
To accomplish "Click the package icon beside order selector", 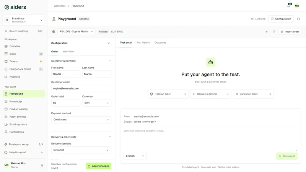I will [54, 32].
